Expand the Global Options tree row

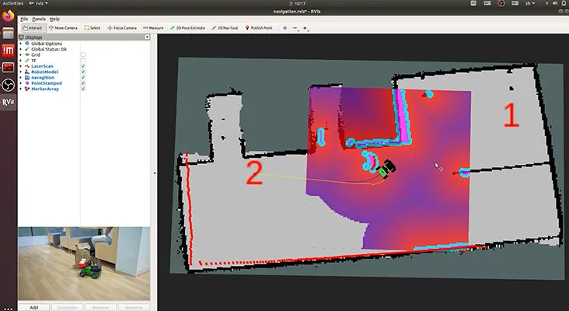[x=21, y=44]
